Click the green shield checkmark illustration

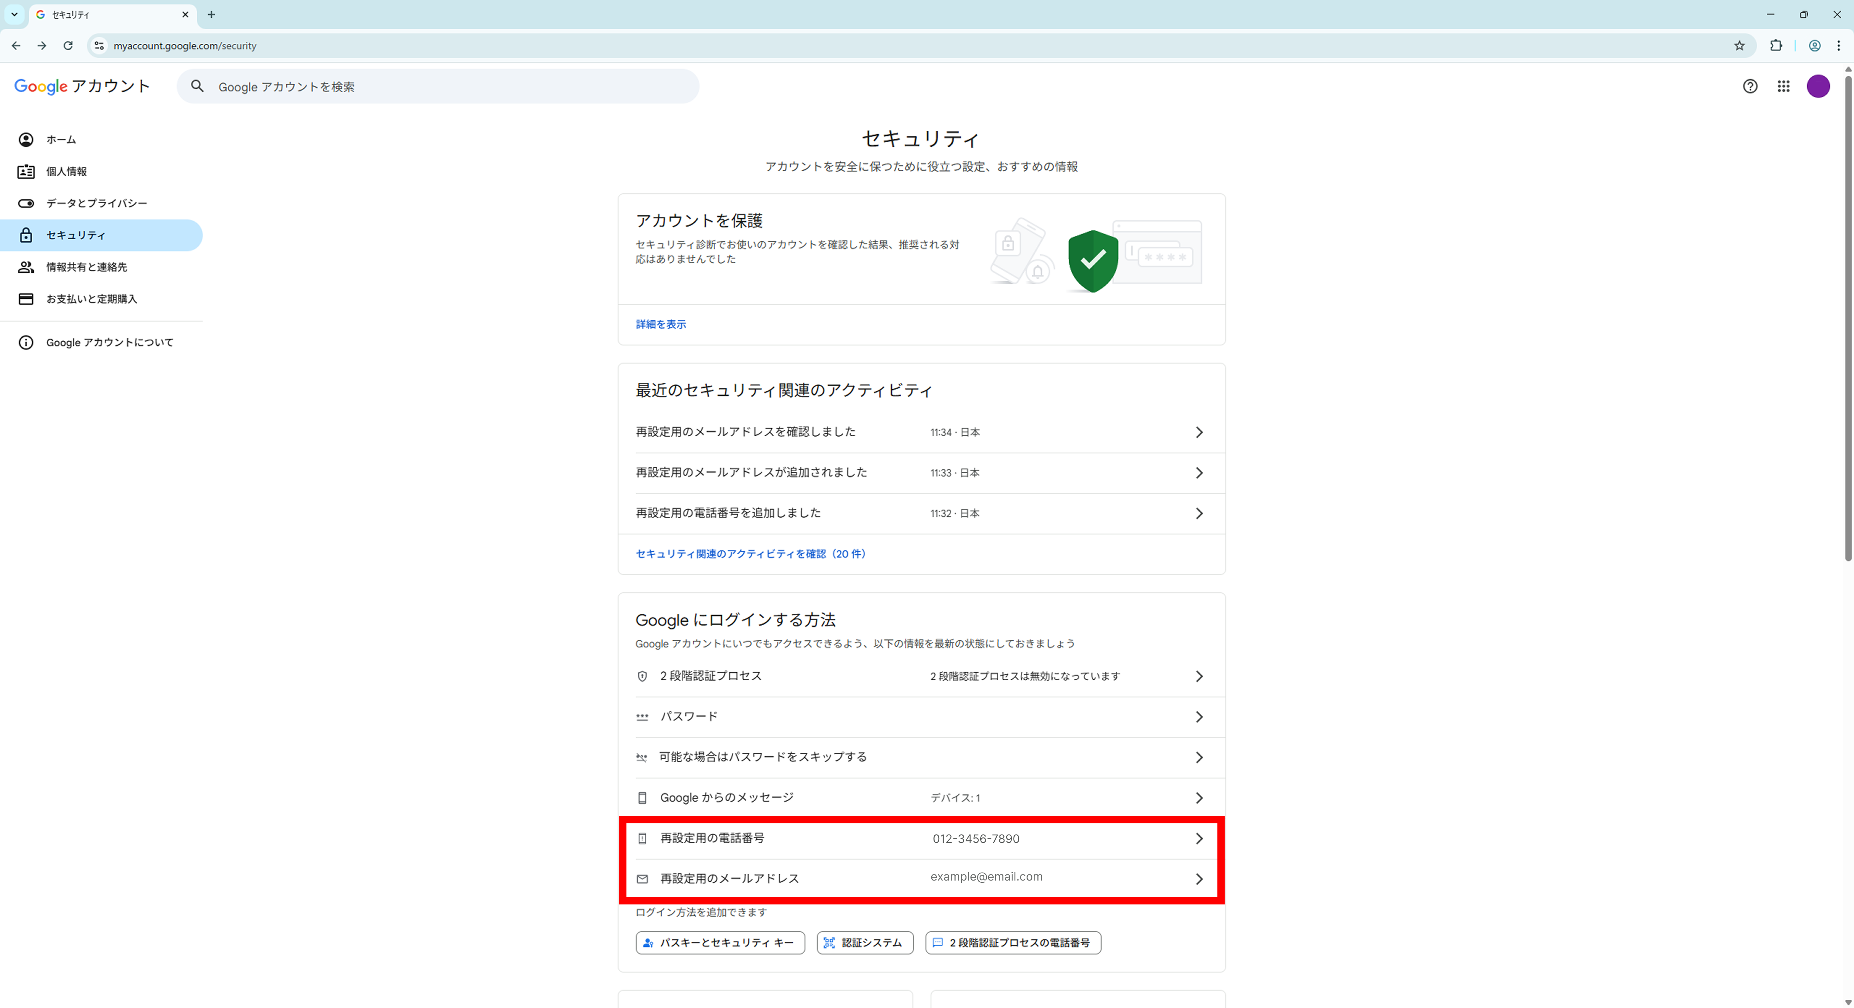coord(1092,260)
